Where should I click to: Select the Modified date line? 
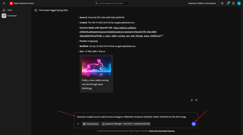108,46
